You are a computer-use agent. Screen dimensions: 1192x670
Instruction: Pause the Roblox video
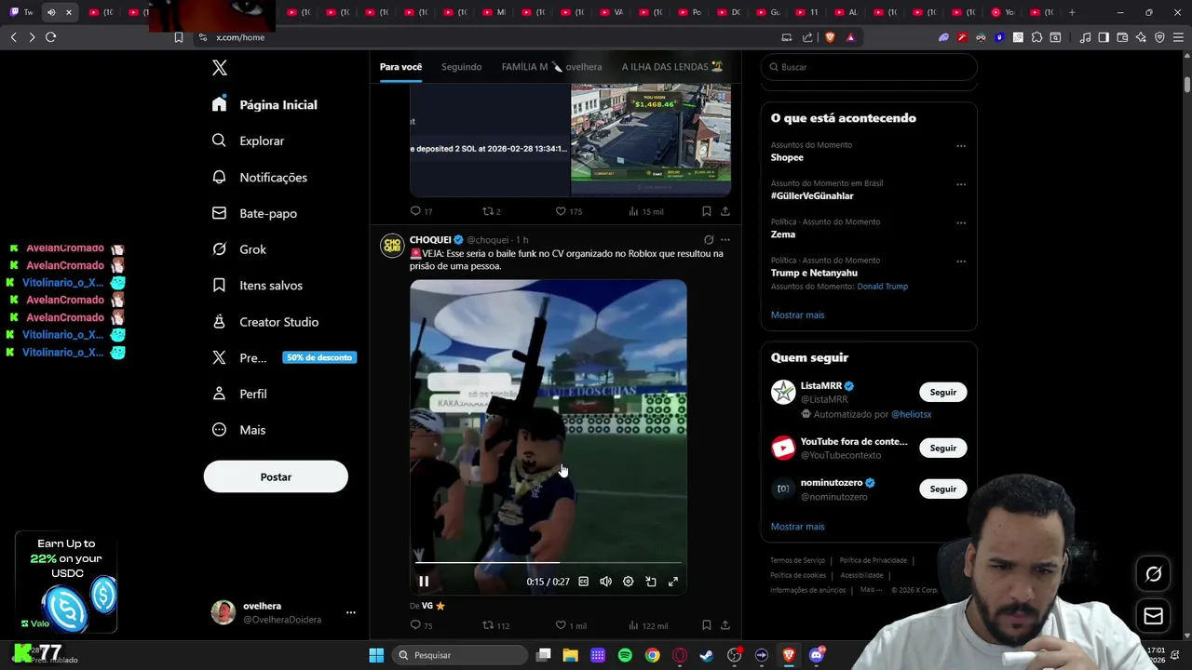click(423, 582)
